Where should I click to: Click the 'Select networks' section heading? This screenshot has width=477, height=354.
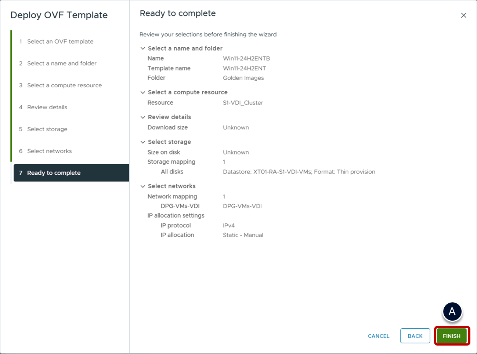coord(171,186)
